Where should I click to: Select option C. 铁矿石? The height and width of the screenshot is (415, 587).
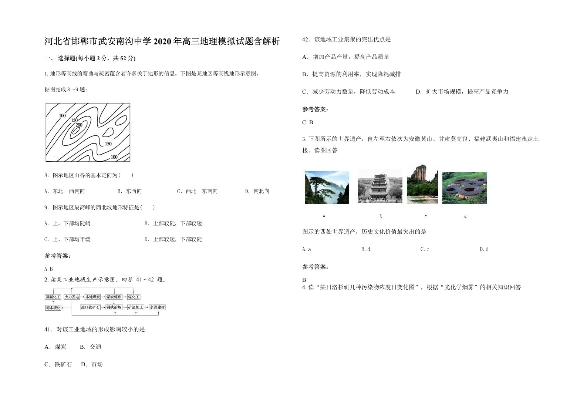[x=58, y=365]
